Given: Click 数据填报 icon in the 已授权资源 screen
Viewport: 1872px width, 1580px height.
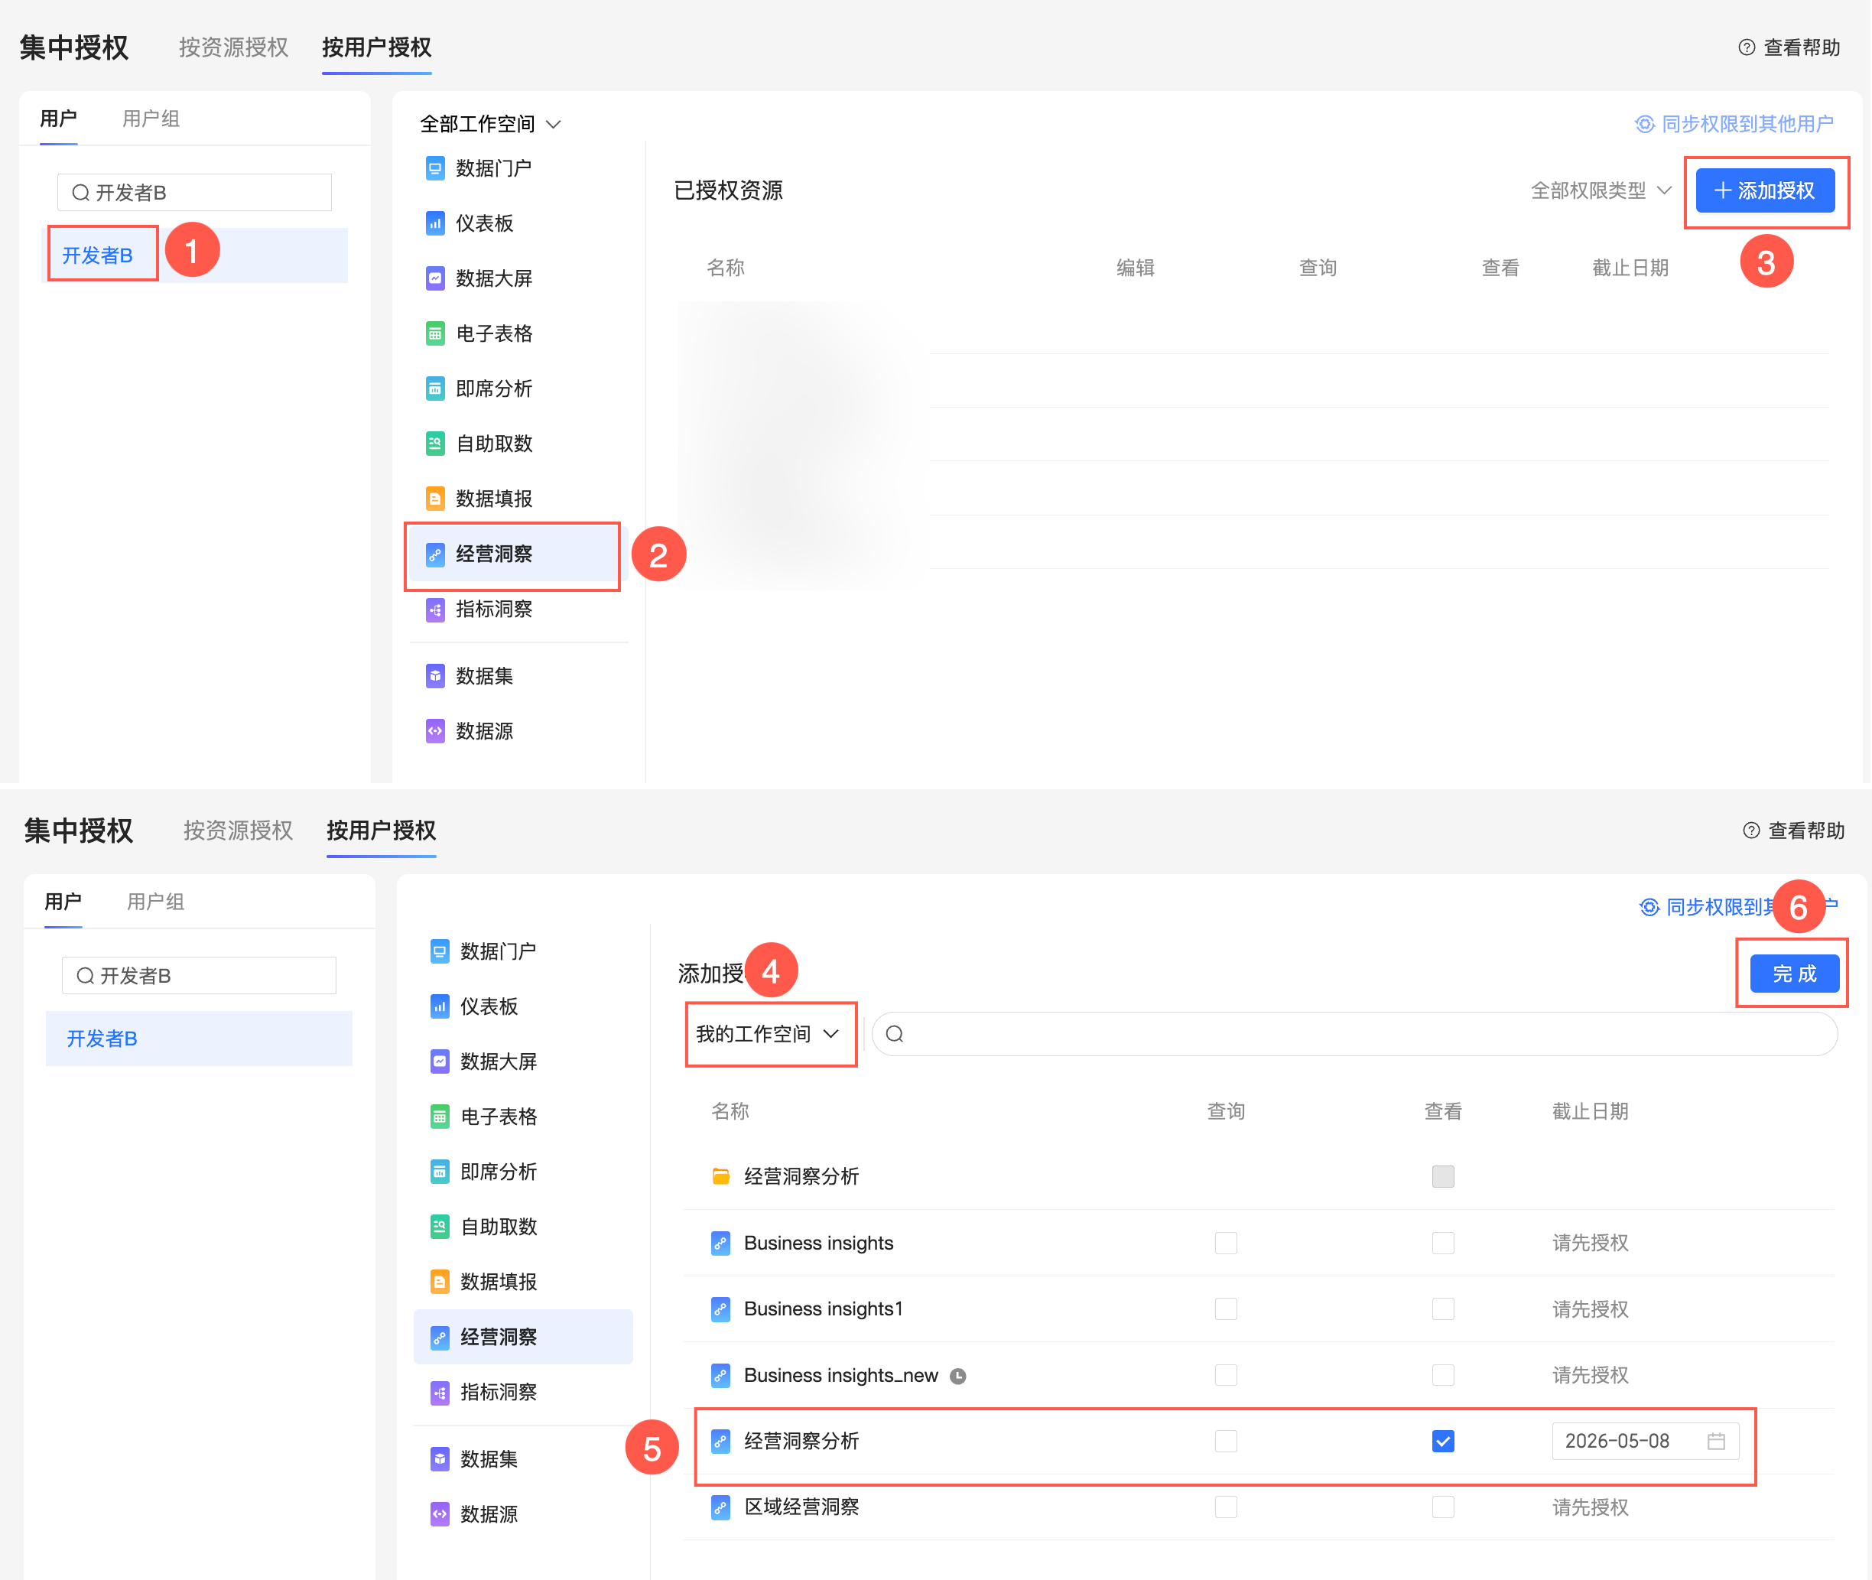Looking at the screenshot, I should 434,499.
